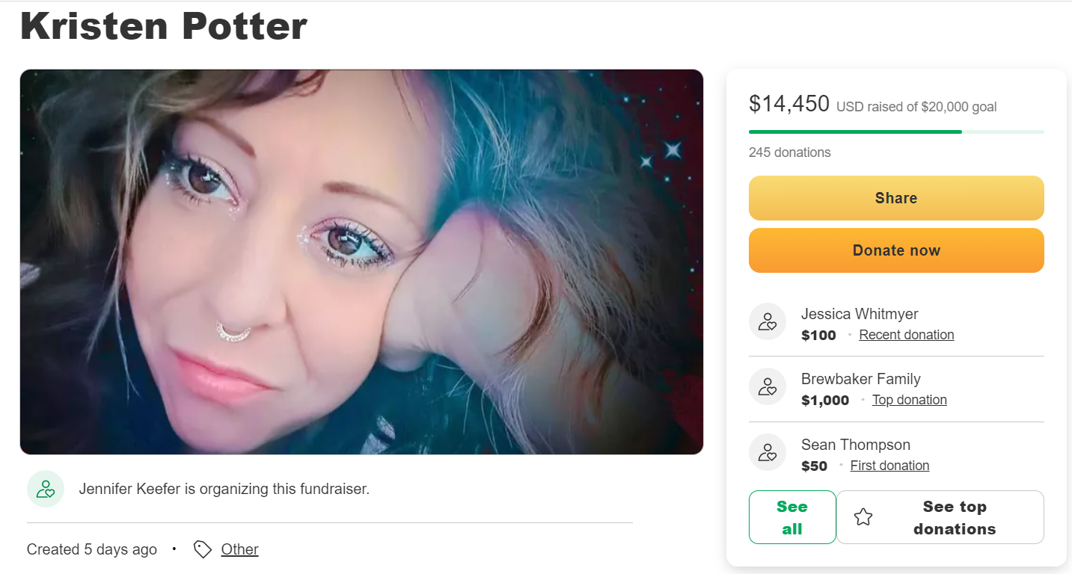Click the $14,450 raised amount
The image size is (1072, 574).
click(x=788, y=104)
